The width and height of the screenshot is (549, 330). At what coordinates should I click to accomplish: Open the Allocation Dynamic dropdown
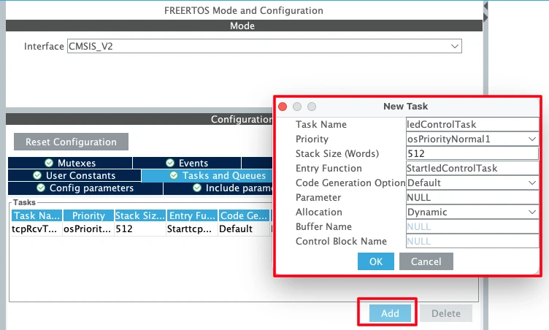click(x=472, y=212)
